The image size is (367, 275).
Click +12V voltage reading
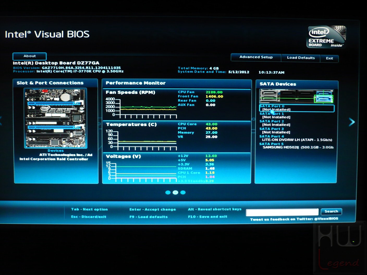[197, 156]
